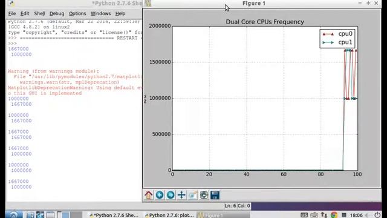Open the Configure subplots tool
Viewport: 387px width, 218px height.
tap(204, 195)
